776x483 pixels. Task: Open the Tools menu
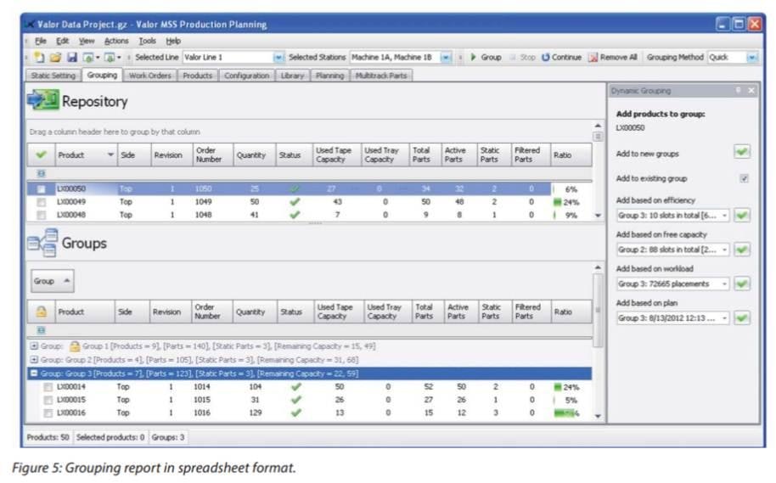click(x=147, y=41)
